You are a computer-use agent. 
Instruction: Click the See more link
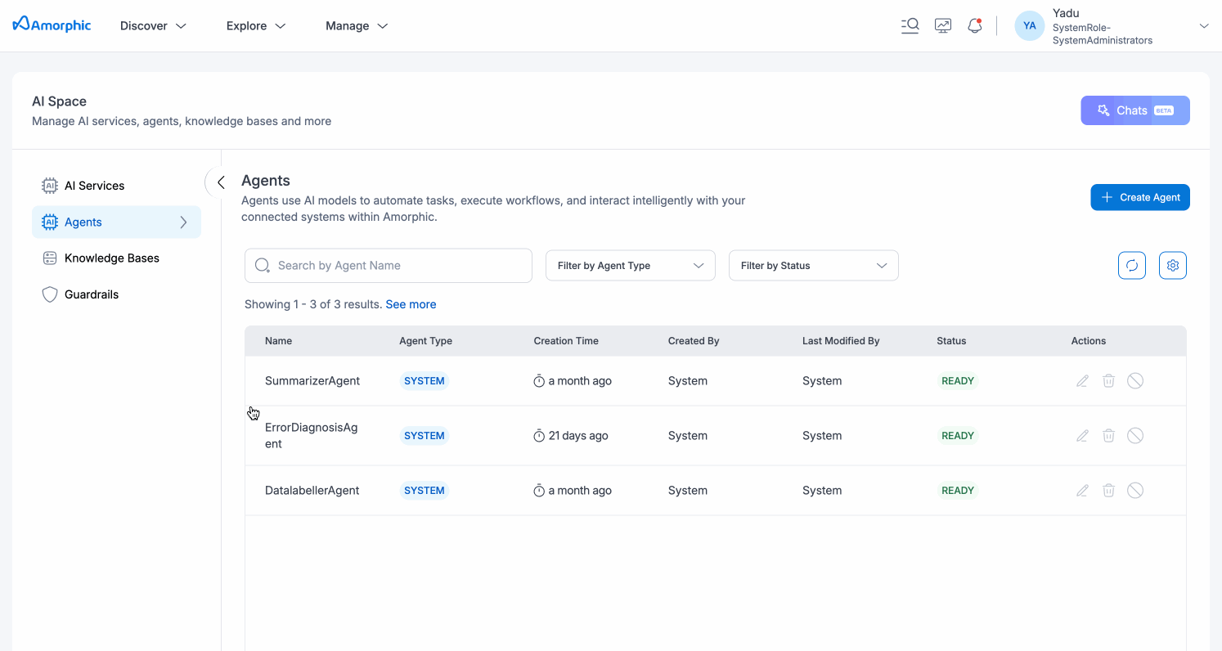coord(411,304)
